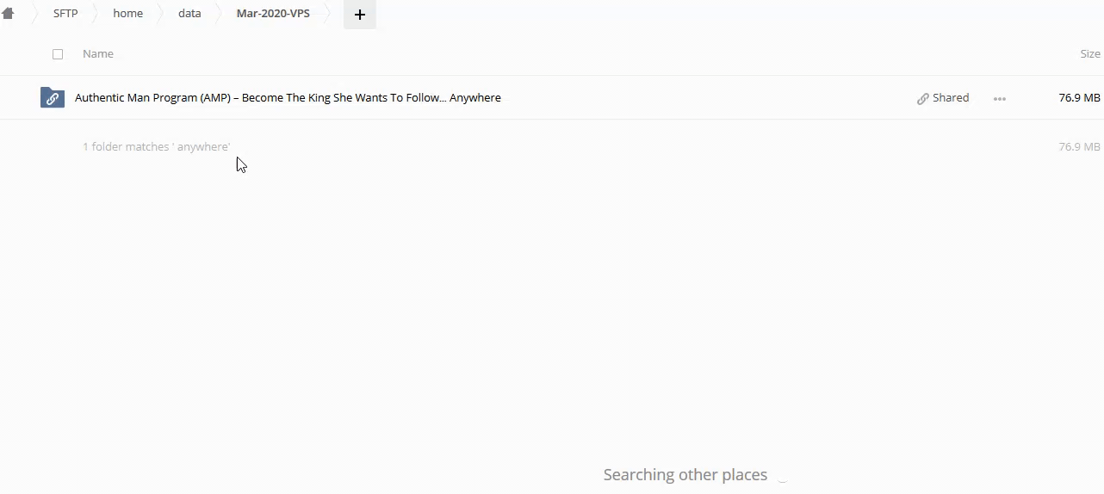Sort files by the Size column

(1089, 54)
